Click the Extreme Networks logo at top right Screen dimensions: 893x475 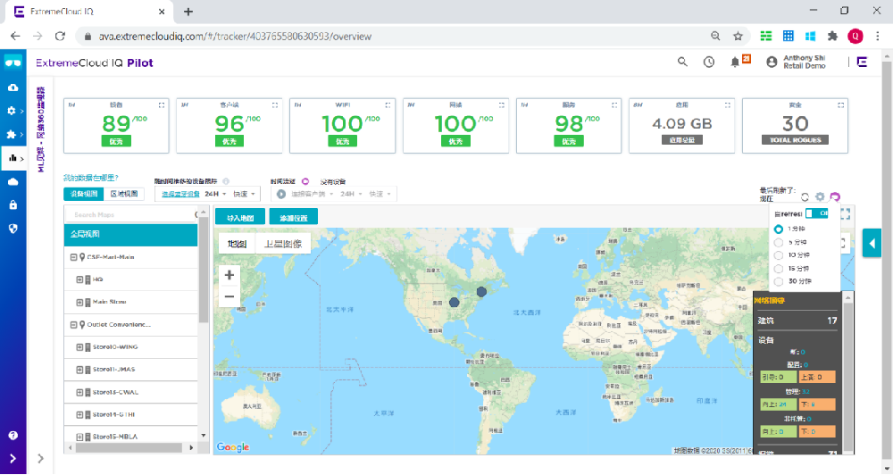tap(862, 62)
